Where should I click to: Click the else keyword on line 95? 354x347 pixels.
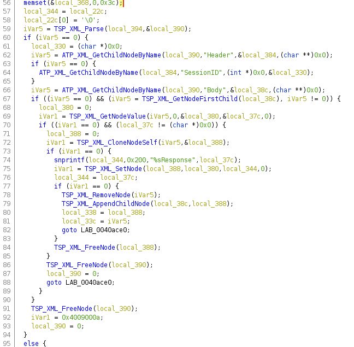point(31,343)
